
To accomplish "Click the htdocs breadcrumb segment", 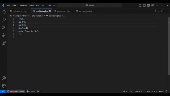I will pos(26,16).
